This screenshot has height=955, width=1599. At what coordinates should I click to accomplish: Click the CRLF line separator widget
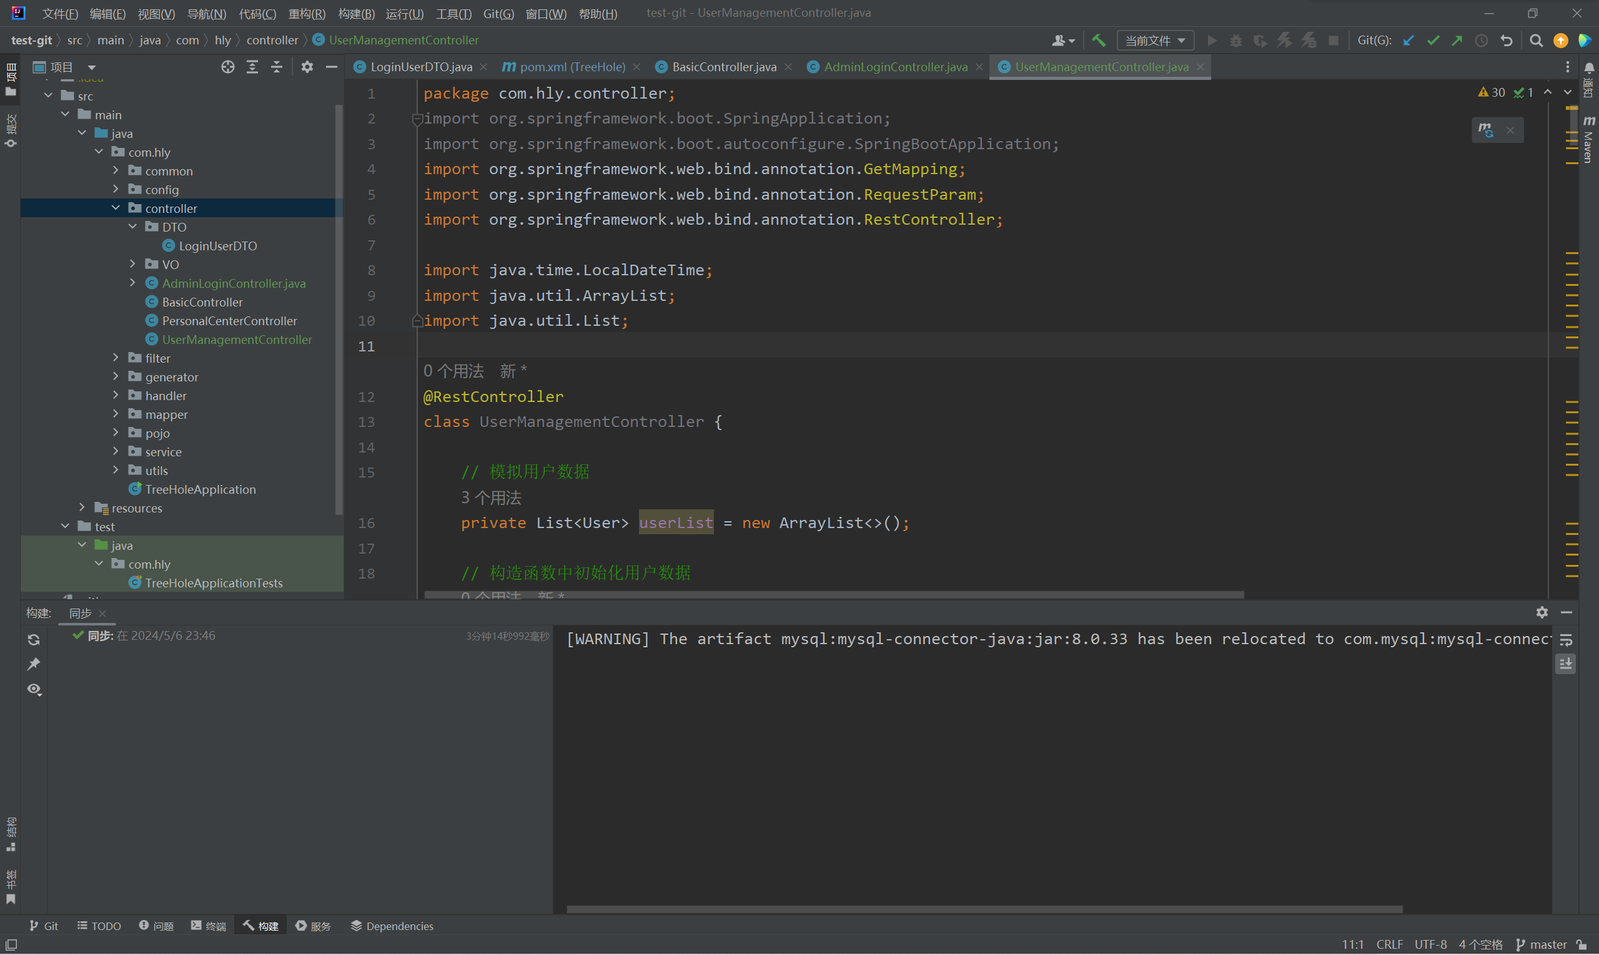pyautogui.click(x=1389, y=944)
